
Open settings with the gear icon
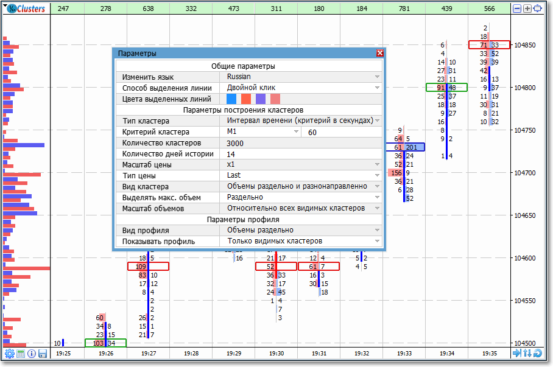click(9, 354)
